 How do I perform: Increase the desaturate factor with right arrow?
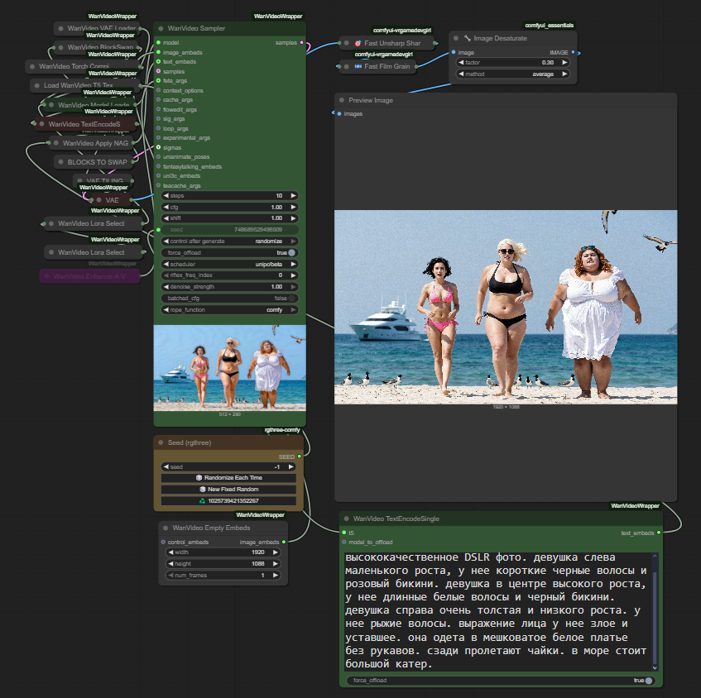click(564, 63)
